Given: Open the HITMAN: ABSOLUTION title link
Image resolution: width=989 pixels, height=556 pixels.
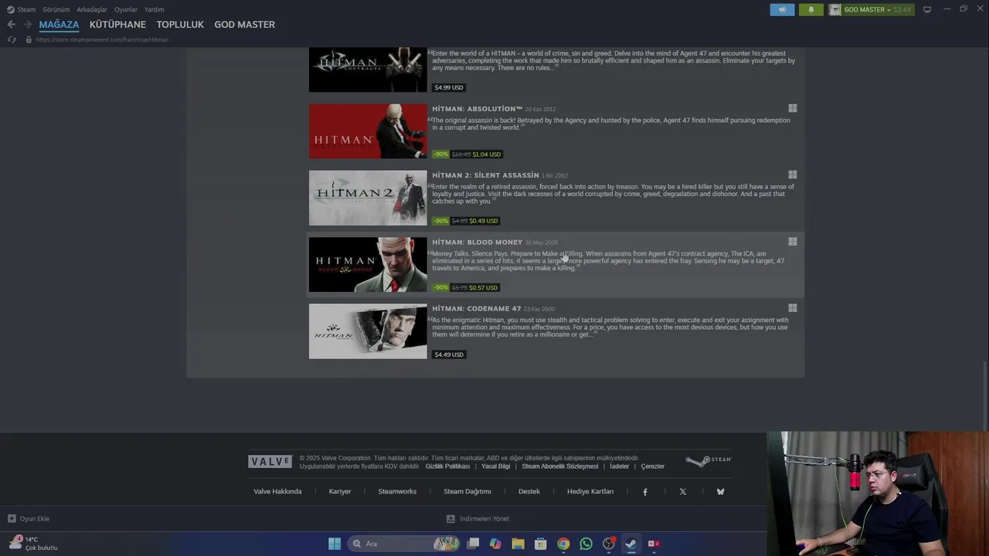Looking at the screenshot, I should 478,109.
